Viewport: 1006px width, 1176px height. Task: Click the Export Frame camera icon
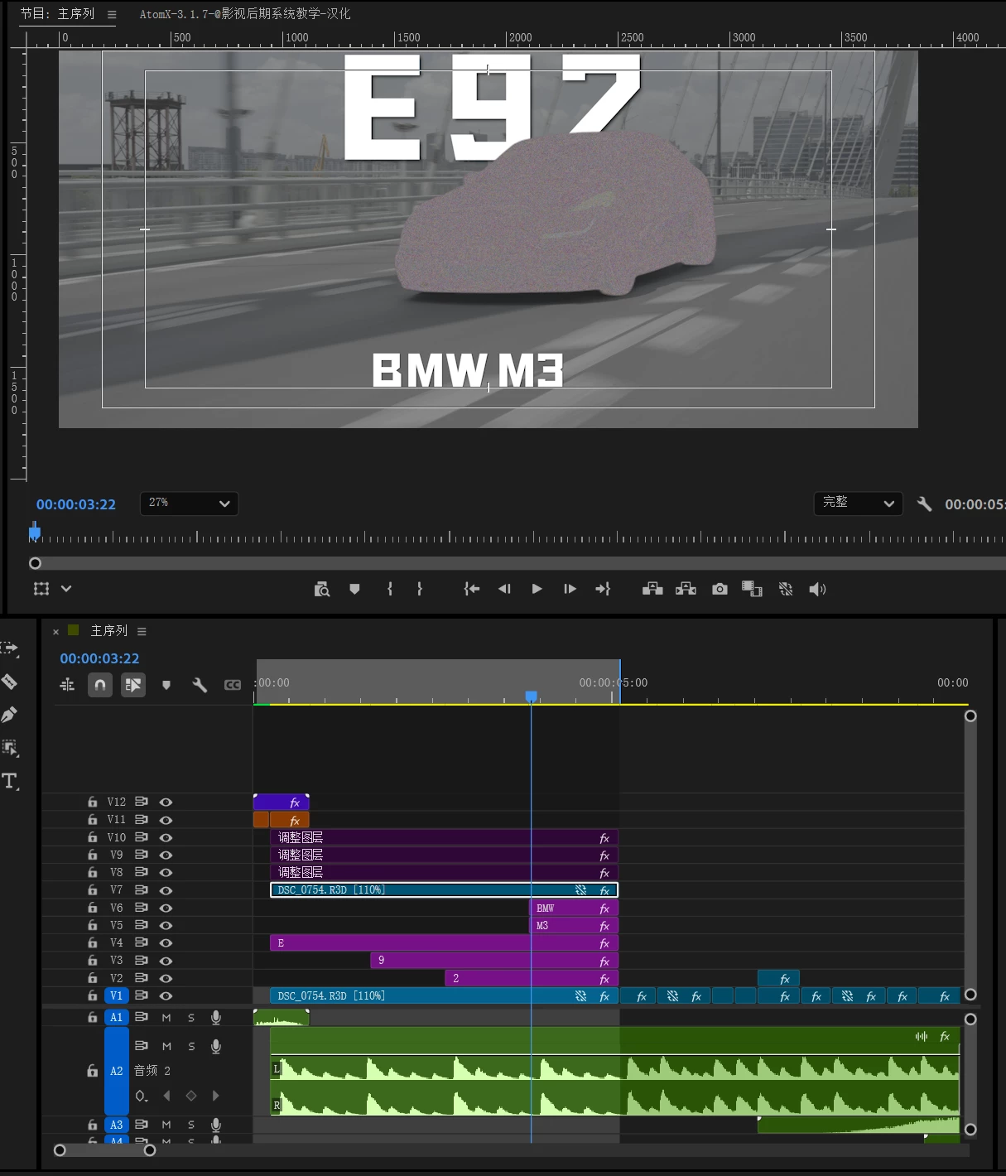[720, 589]
